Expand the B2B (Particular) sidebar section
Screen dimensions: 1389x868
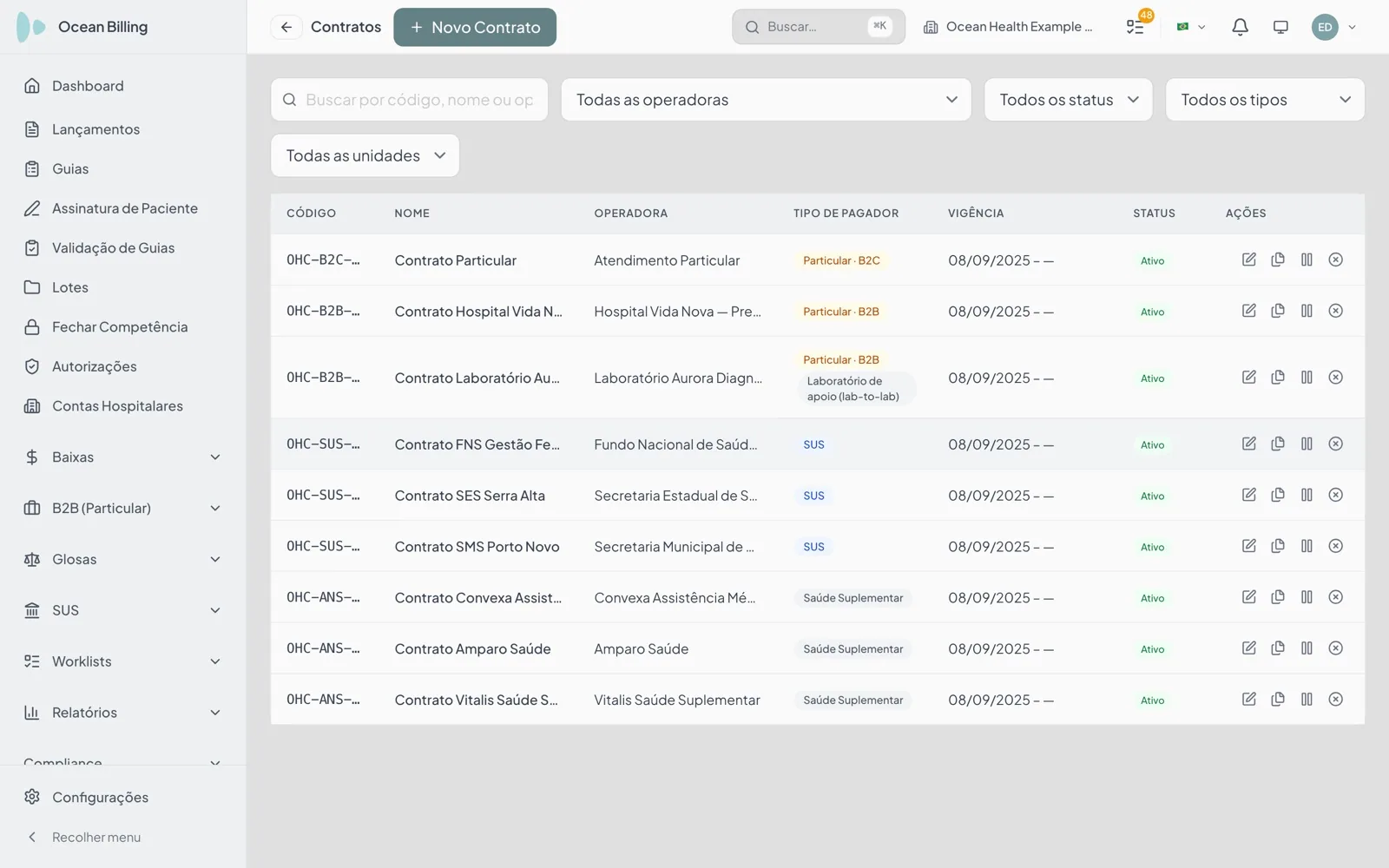coord(122,509)
